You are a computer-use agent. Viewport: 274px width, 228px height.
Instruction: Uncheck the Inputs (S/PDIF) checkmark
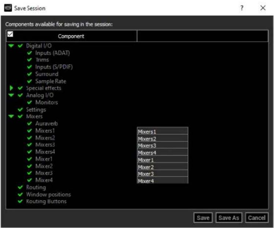click(x=30, y=67)
